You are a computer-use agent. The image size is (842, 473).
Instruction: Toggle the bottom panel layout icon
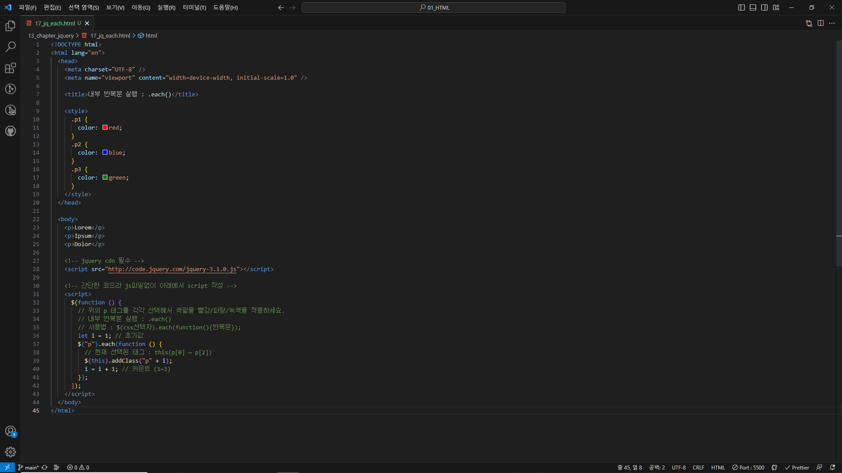(753, 7)
